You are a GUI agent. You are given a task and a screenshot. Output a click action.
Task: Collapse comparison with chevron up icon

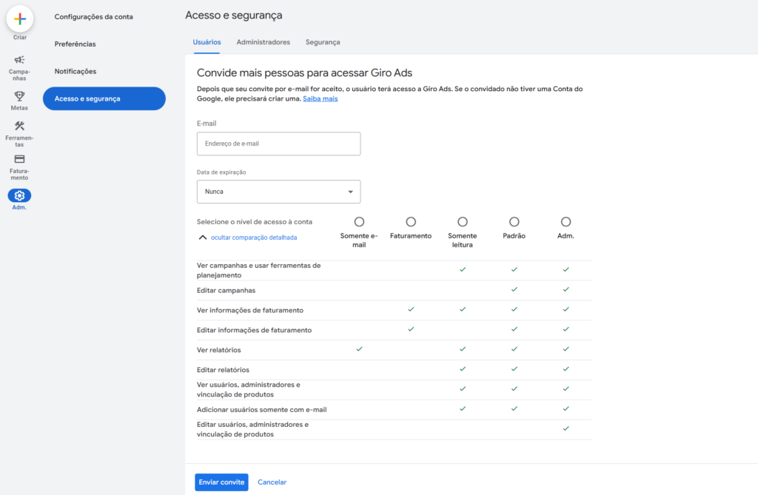point(203,238)
